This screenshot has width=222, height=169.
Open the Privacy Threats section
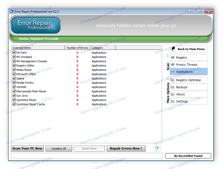[189, 65]
